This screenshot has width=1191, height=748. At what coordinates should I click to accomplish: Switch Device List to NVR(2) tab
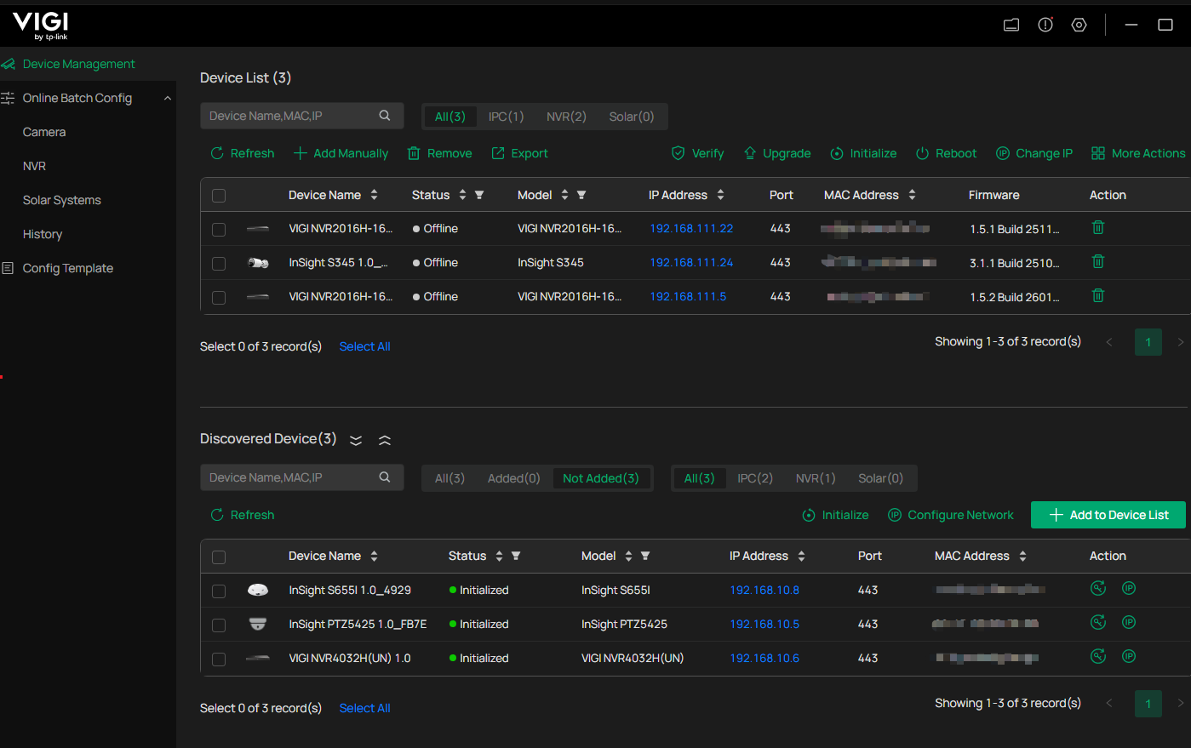[x=566, y=117]
